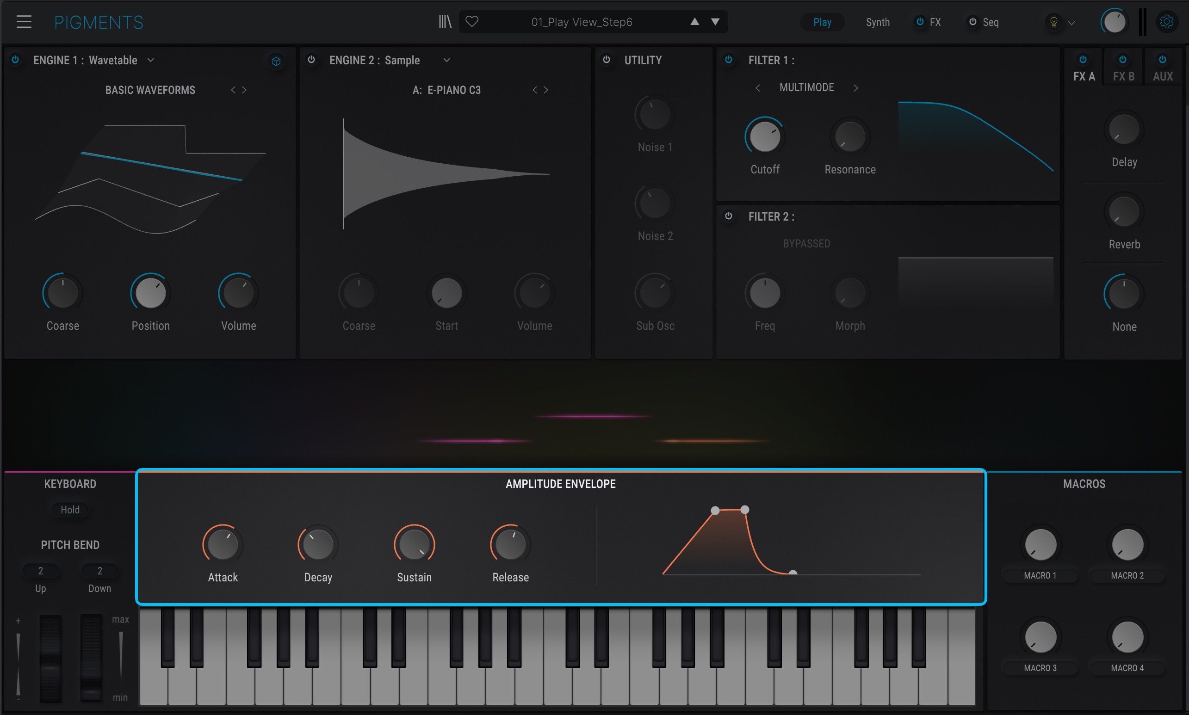Viewport: 1189px width, 715px height.
Task: Click the pitch bend wheel
Action: 50,658
